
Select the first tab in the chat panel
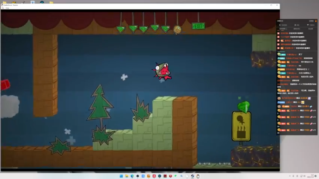(x=283, y=29)
